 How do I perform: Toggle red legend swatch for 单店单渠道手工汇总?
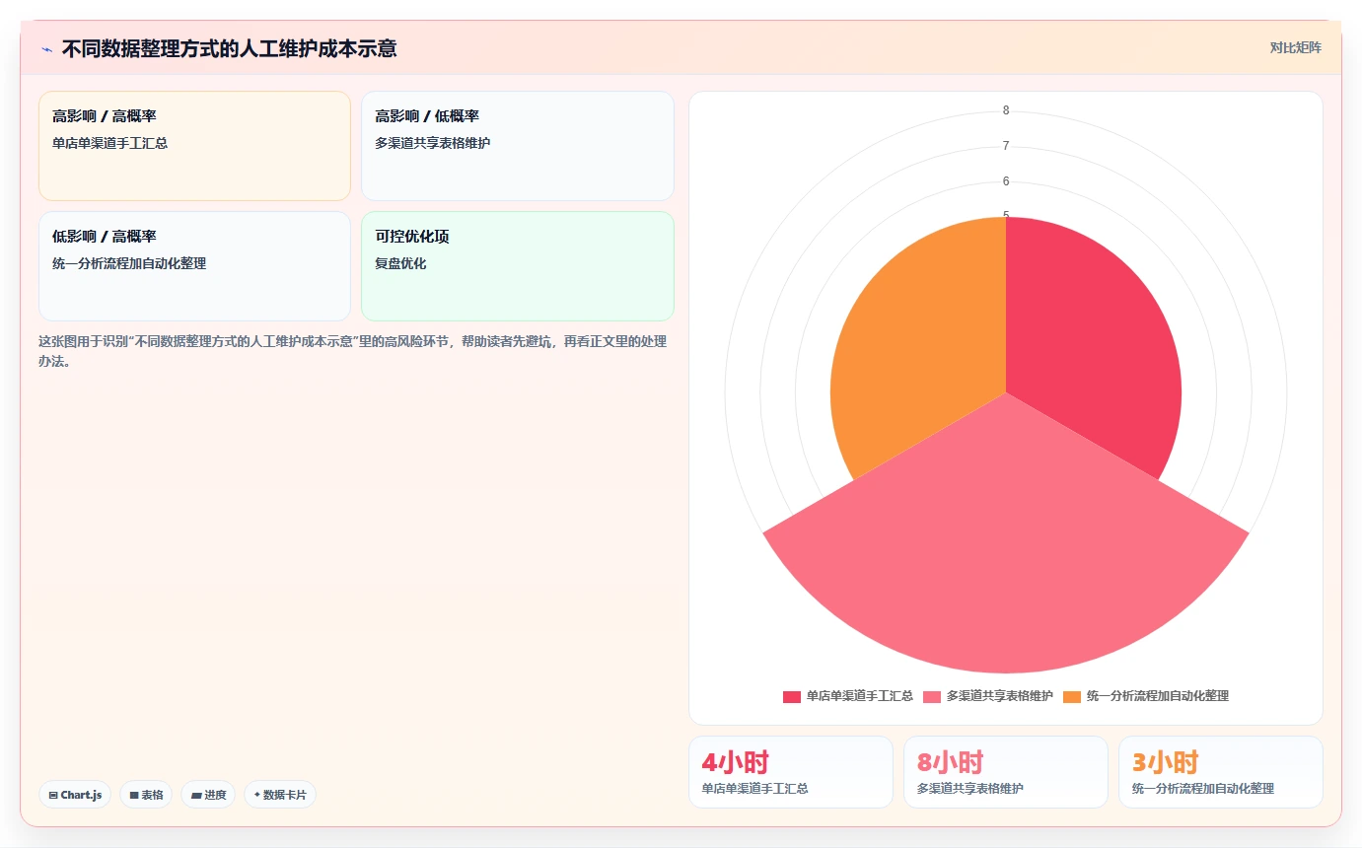(x=792, y=696)
